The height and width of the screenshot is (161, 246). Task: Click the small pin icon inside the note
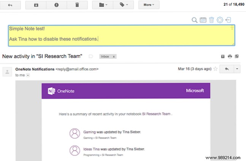[232, 28]
